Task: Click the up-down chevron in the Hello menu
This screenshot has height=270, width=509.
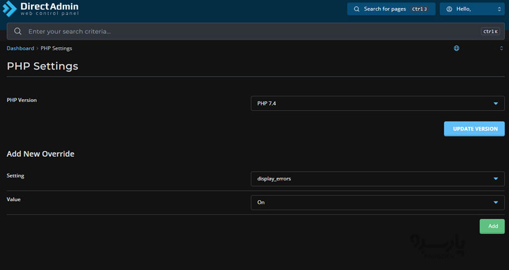Action: [x=499, y=9]
